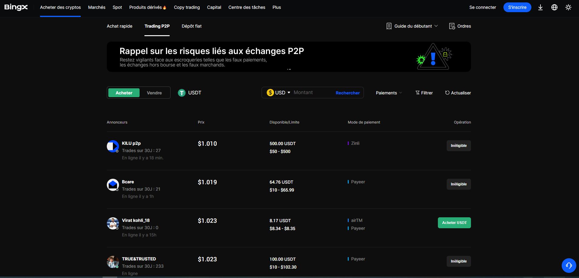This screenshot has width=579, height=278.
Task: Click the fire icon beside Produits dérivés
Action: click(164, 7)
